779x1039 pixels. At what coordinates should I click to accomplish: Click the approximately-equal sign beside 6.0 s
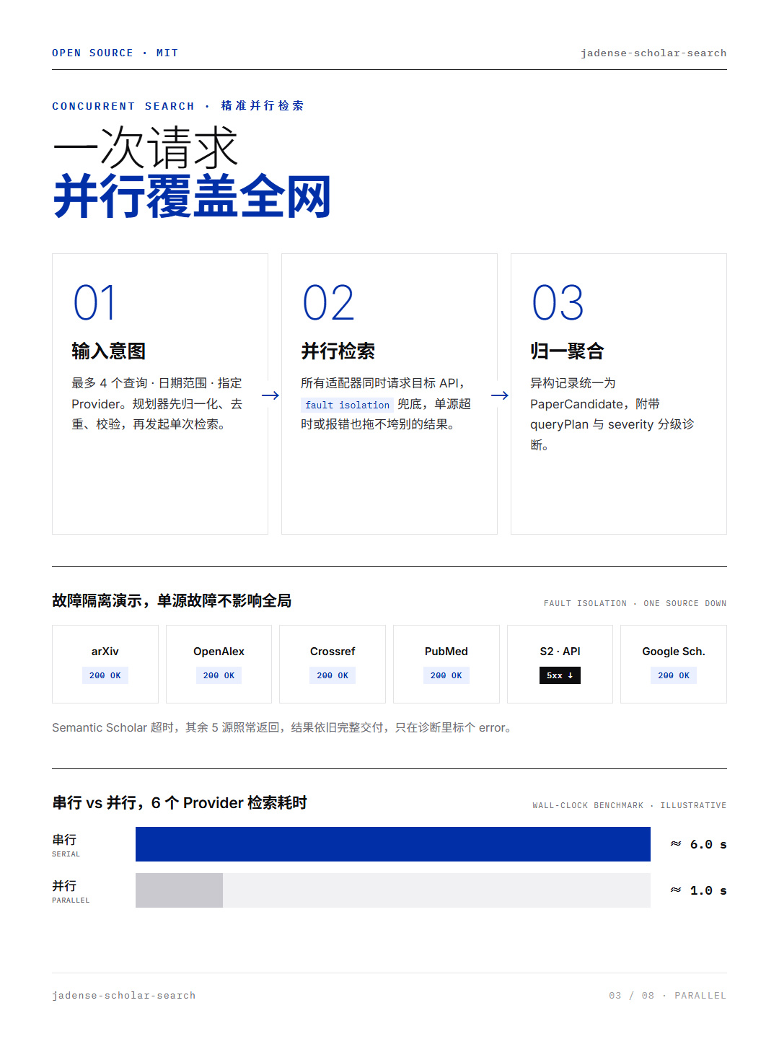(676, 843)
